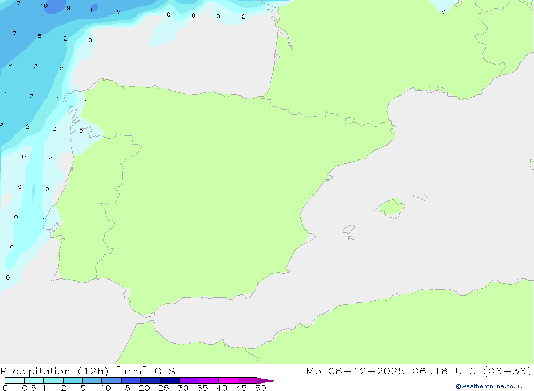Click the '9' precipitation value on the map
Viewport: 534px width, 391px height.
68,8
